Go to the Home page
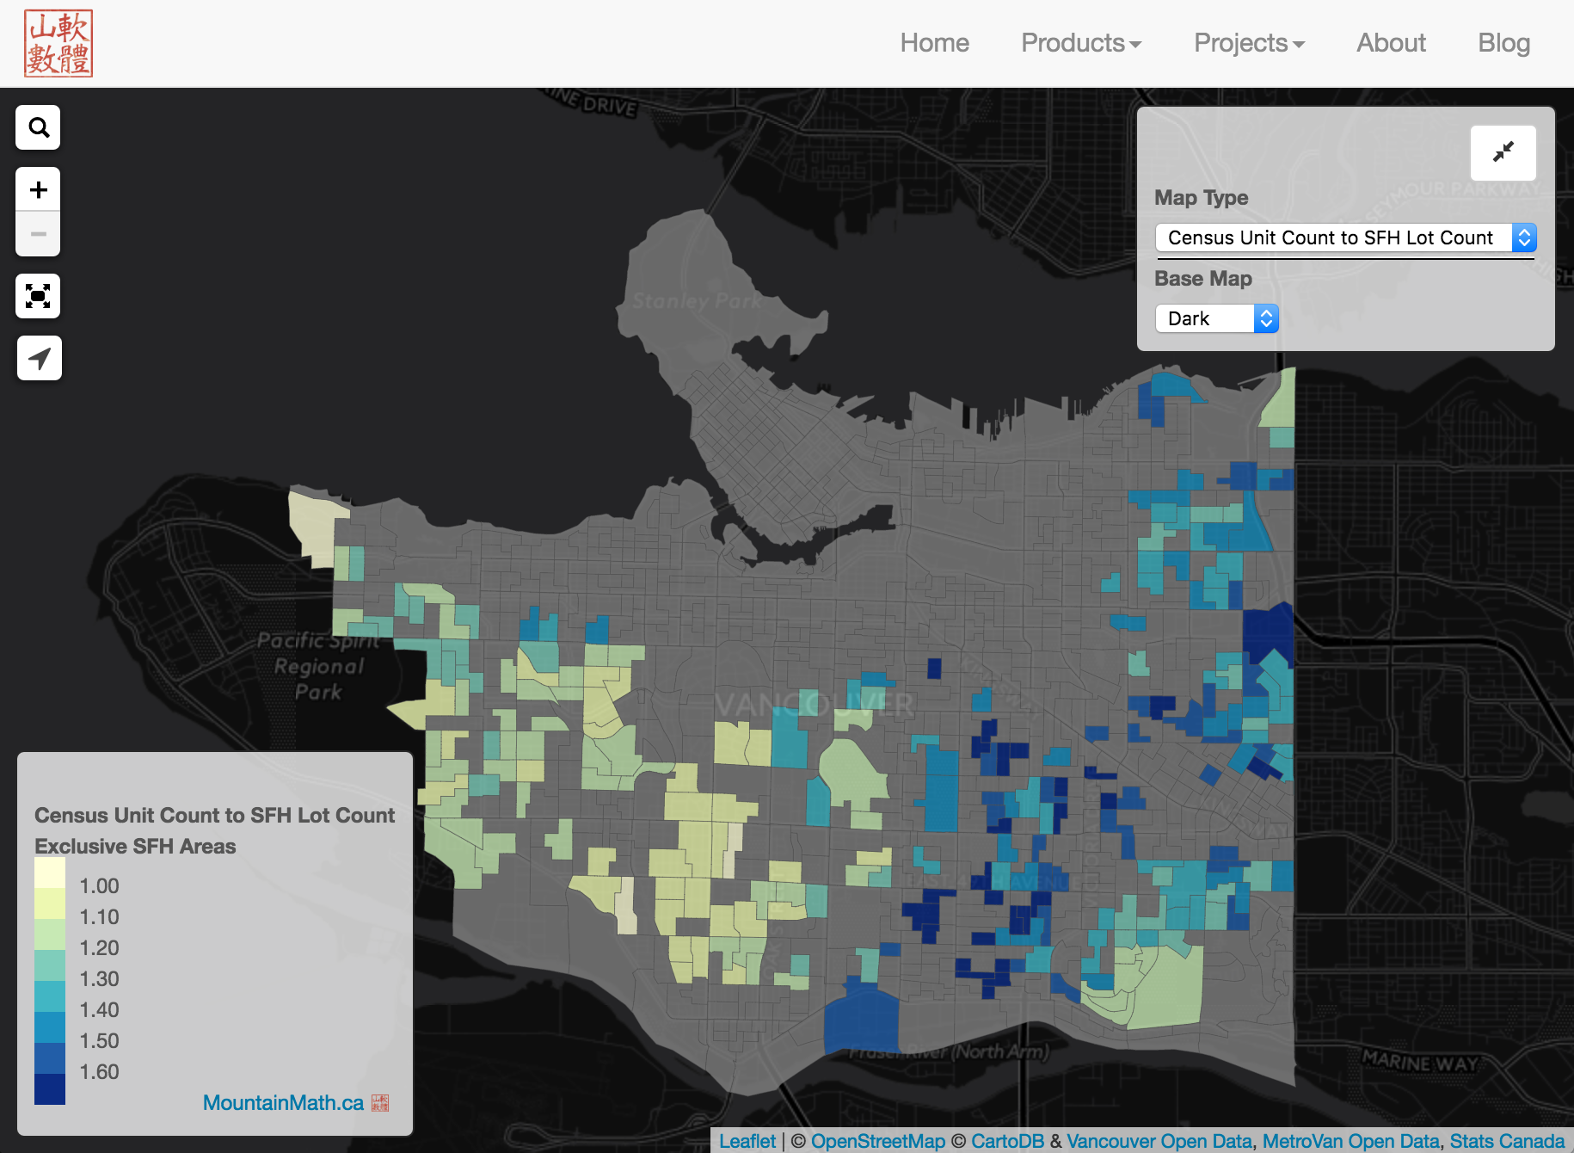 [934, 43]
